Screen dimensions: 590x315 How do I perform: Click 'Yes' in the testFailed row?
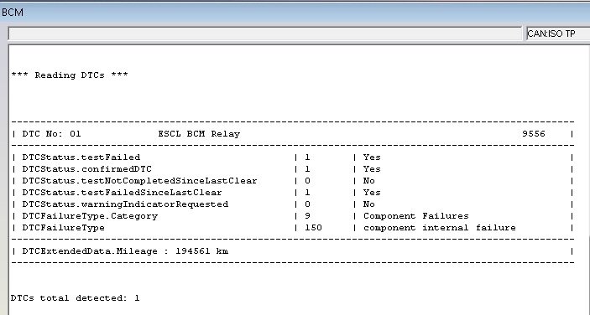(372, 157)
